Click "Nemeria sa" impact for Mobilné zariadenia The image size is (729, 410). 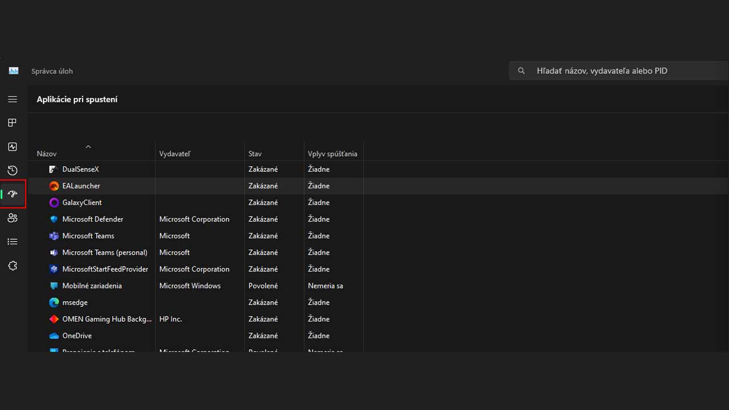[326, 286]
